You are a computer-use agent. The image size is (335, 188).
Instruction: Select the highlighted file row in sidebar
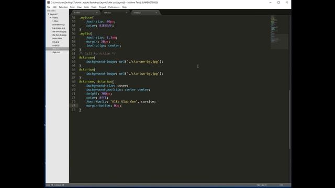57,49
